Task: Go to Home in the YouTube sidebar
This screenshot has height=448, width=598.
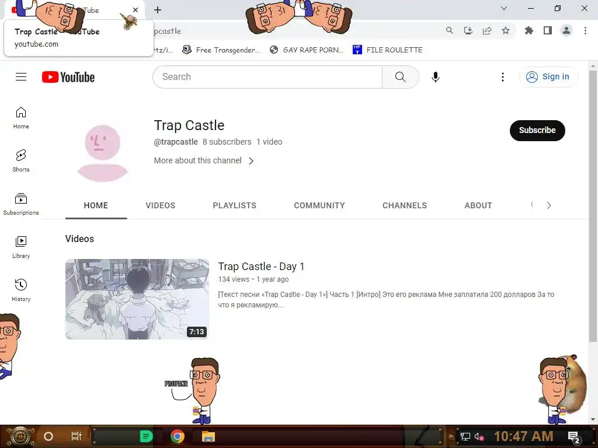Action: [x=21, y=118]
